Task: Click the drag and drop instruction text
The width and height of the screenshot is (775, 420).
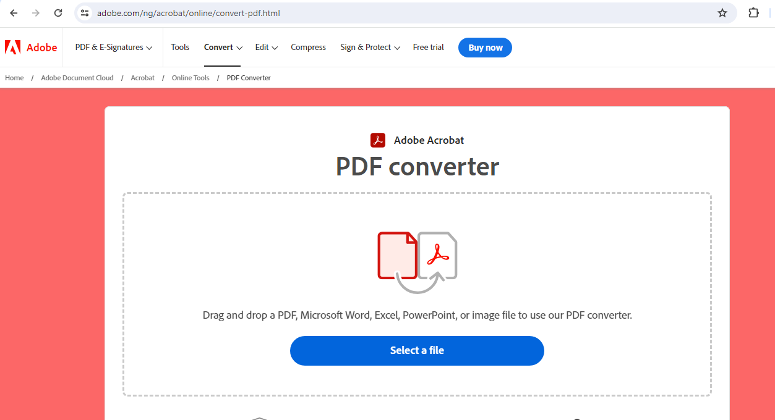Action: click(417, 315)
